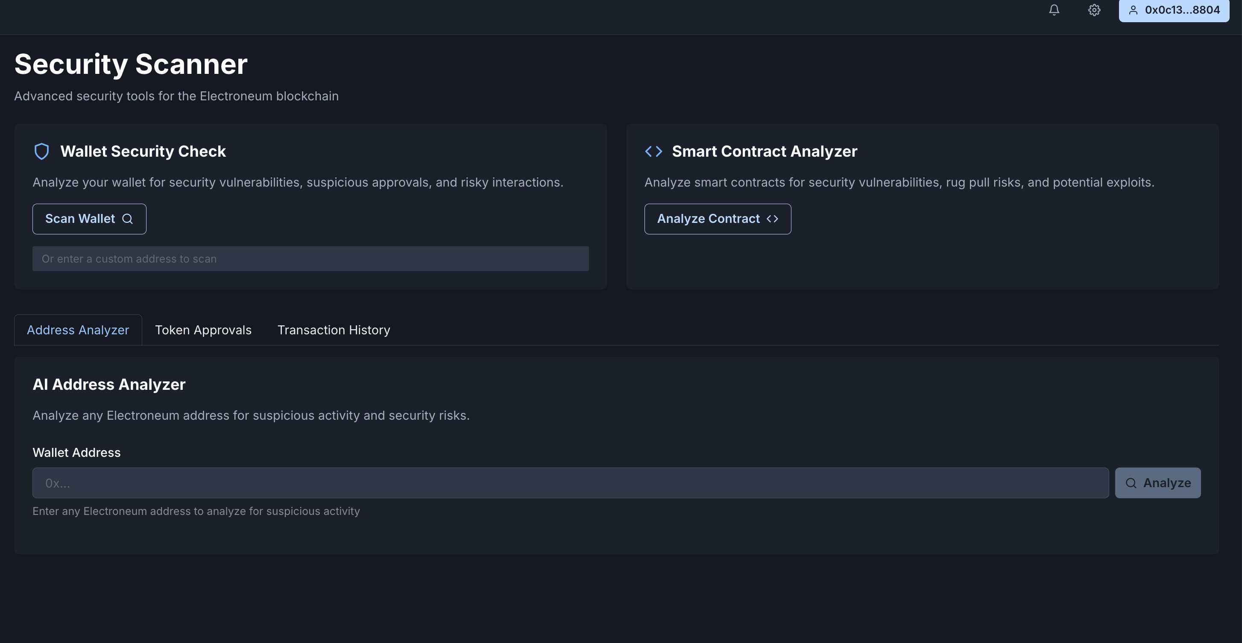Click the Wallet Address field label

pyautogui.click(x=76, y=453)
